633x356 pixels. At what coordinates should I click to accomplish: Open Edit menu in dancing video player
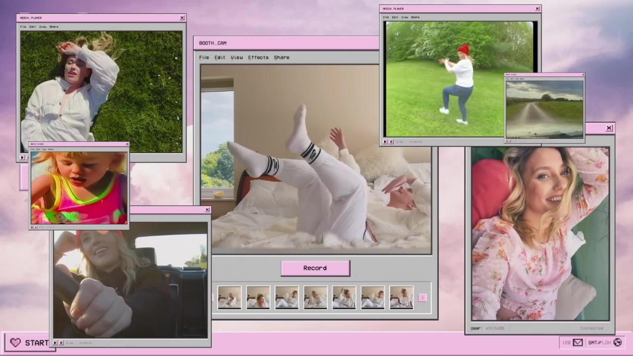(395, 17)
